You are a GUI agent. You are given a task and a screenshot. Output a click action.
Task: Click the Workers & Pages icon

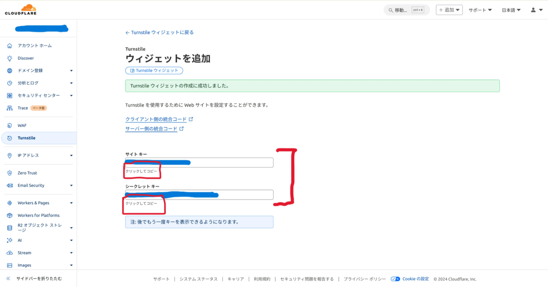point(10,203)
